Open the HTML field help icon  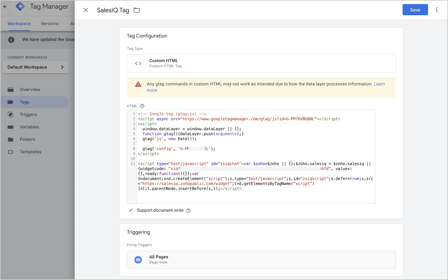tap(142, 106)
